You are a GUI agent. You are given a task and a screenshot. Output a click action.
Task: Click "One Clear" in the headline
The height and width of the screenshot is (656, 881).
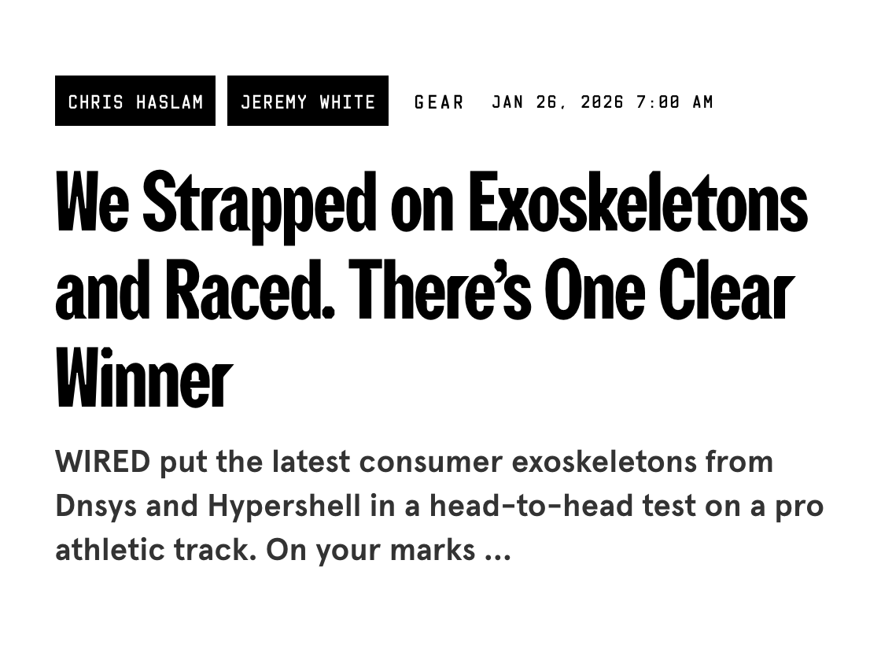[669, 291]
